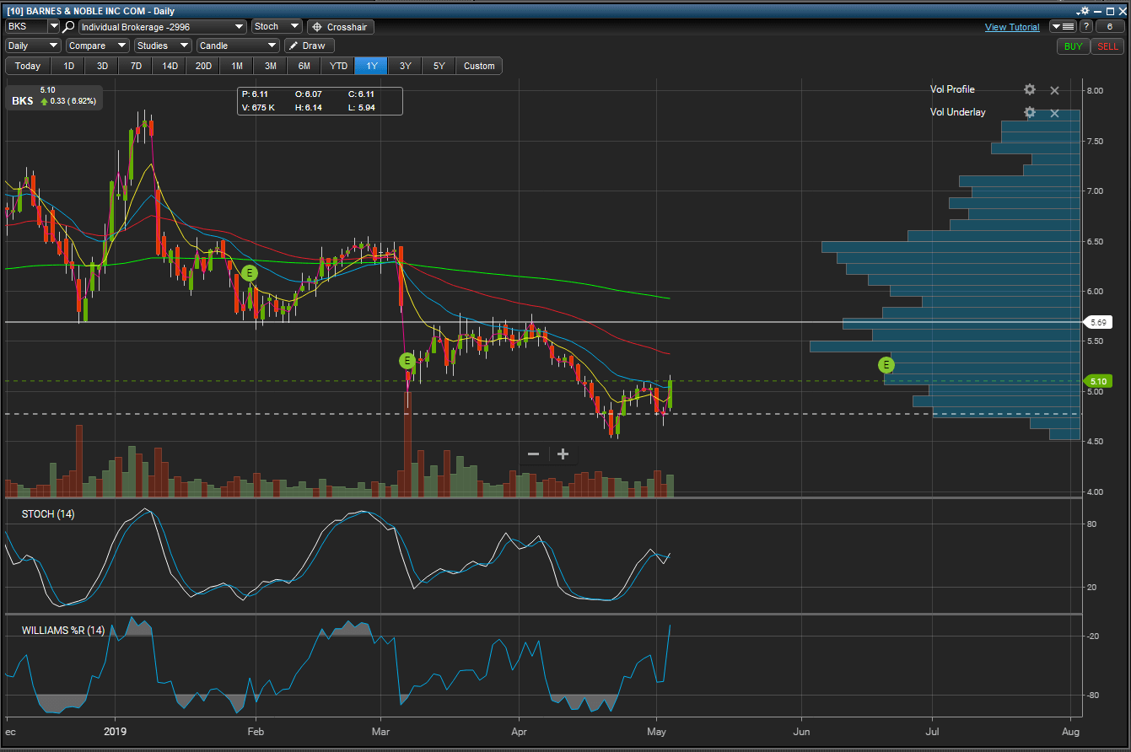Click the BKS quote label box

pos(54,96)
